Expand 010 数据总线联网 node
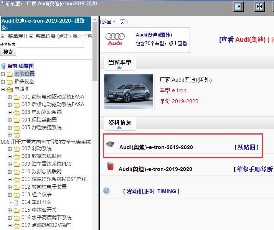This screenshot has height=230, width=274. click(10, 172)
